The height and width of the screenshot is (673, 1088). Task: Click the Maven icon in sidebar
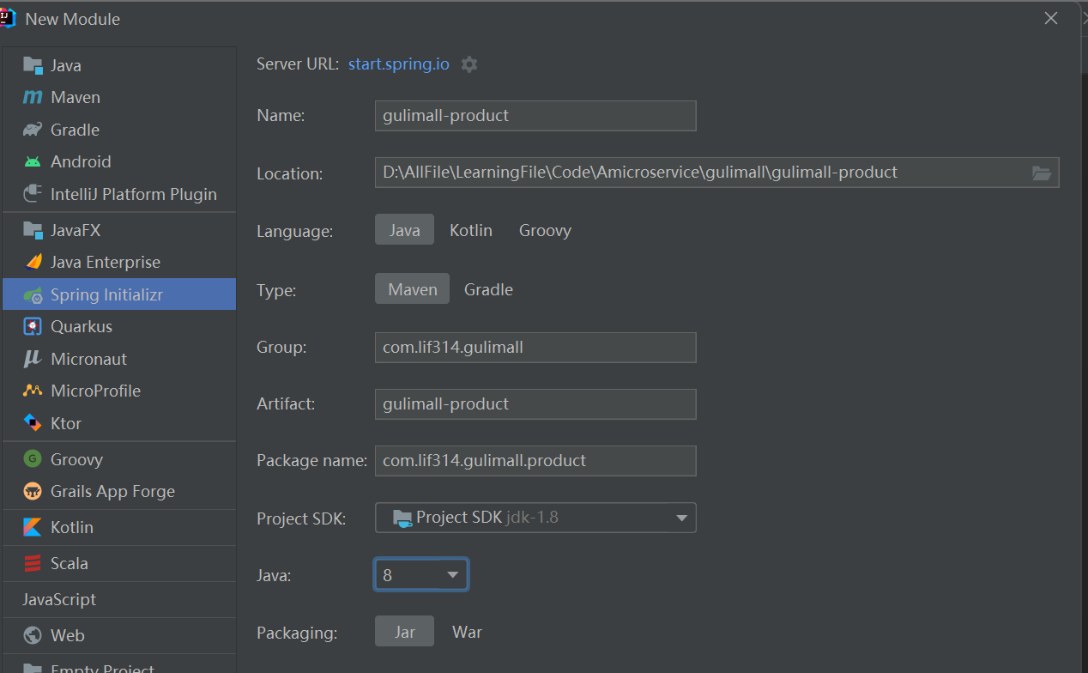[33, 98]
